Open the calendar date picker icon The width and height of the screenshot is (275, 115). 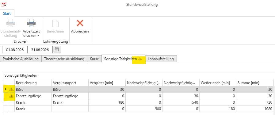57,49
